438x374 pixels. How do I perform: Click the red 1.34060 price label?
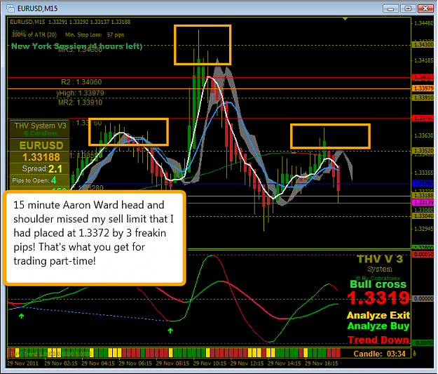[423, 77]
